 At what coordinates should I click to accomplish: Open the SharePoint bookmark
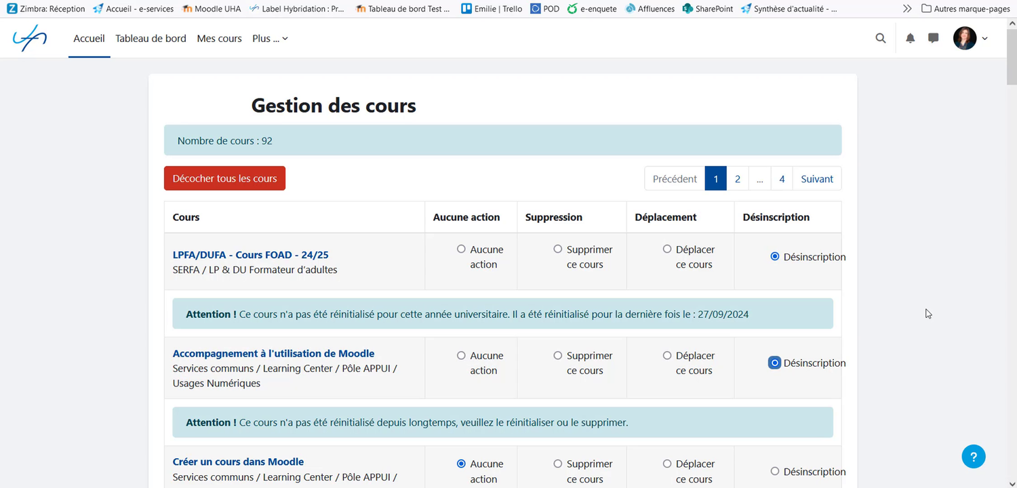707,9
